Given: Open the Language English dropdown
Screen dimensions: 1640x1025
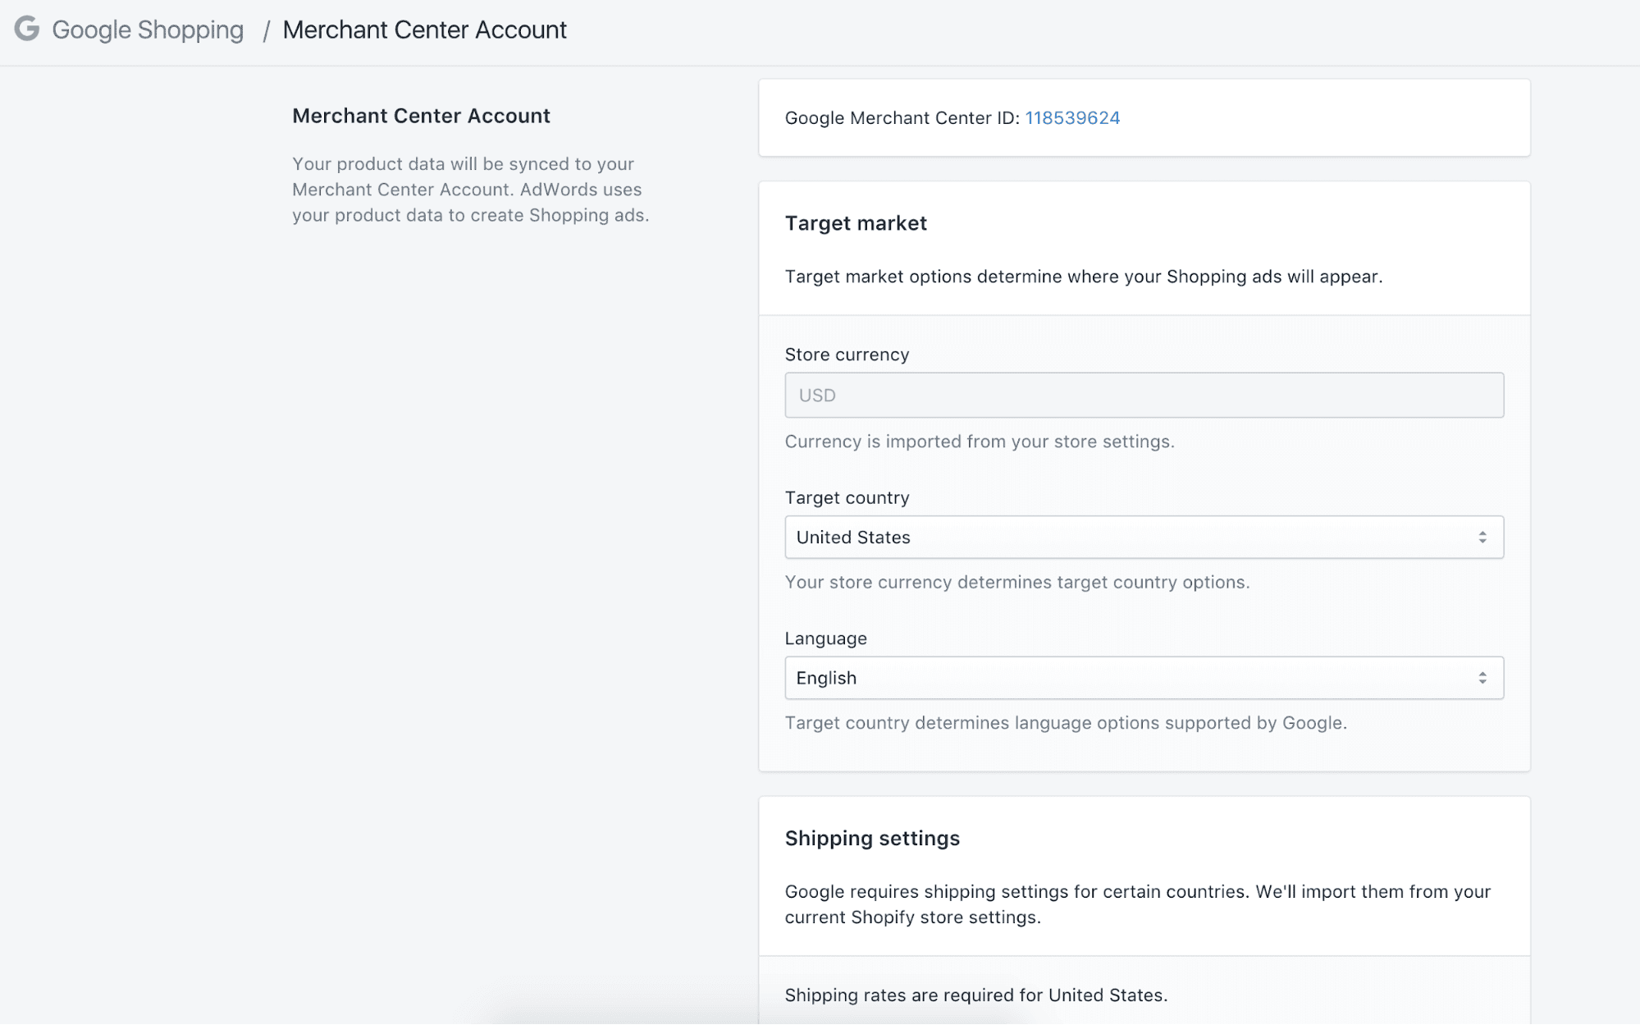Looking at the screenshot, I should pyautogui.click(x=1144, y=678).
